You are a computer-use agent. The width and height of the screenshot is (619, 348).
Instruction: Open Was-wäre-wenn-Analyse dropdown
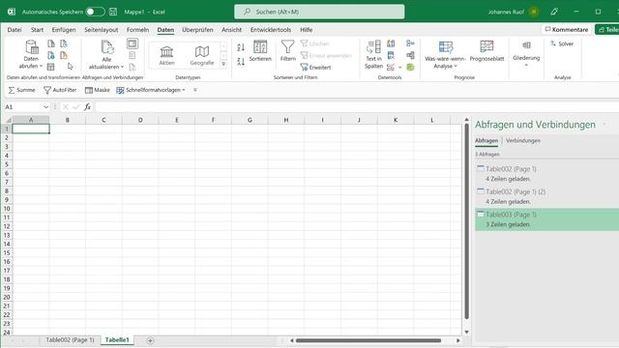pos(445,54)
